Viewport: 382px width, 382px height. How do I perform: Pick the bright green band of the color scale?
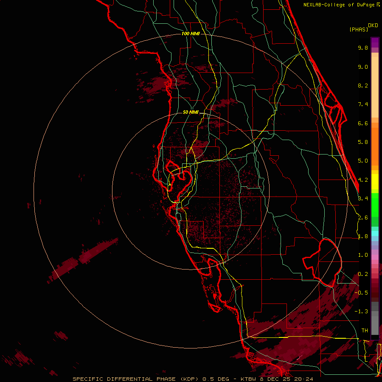click(375, 205)
